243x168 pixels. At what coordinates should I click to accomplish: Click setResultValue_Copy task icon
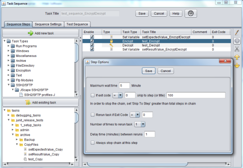tap(25, 154)
